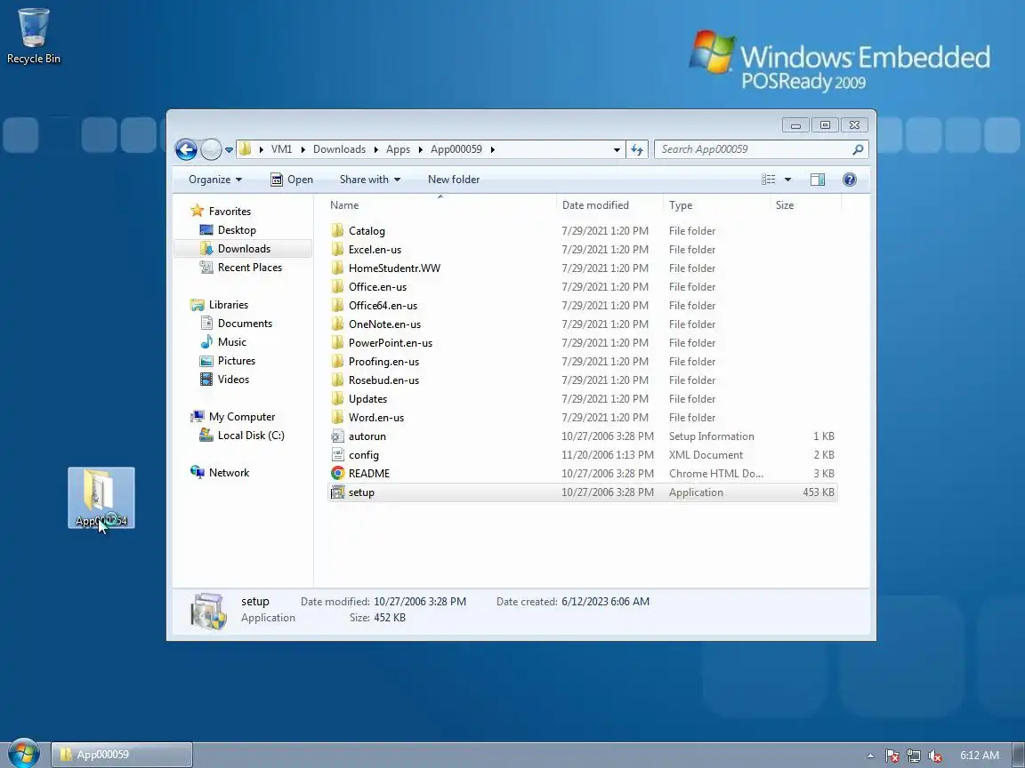Expand arrow after App000059 breadcrumb
1025x768 pixels.
(492, 149)
